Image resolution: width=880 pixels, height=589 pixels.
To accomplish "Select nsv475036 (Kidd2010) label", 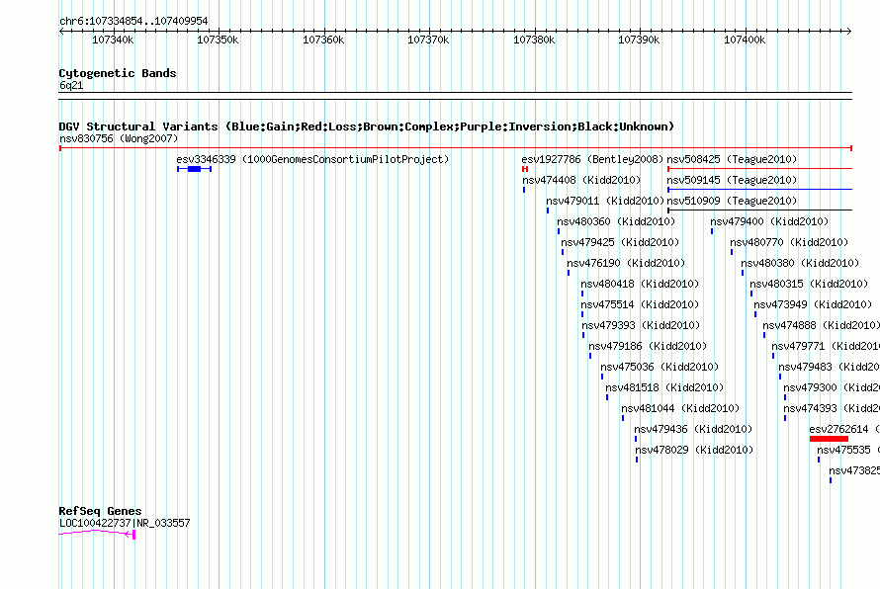I will 660,367.
